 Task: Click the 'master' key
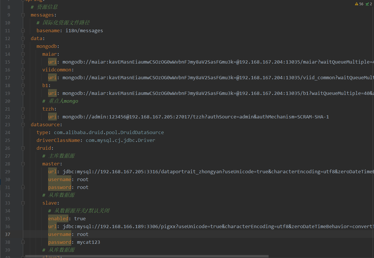pyautogui.click(x=51, y=164)
